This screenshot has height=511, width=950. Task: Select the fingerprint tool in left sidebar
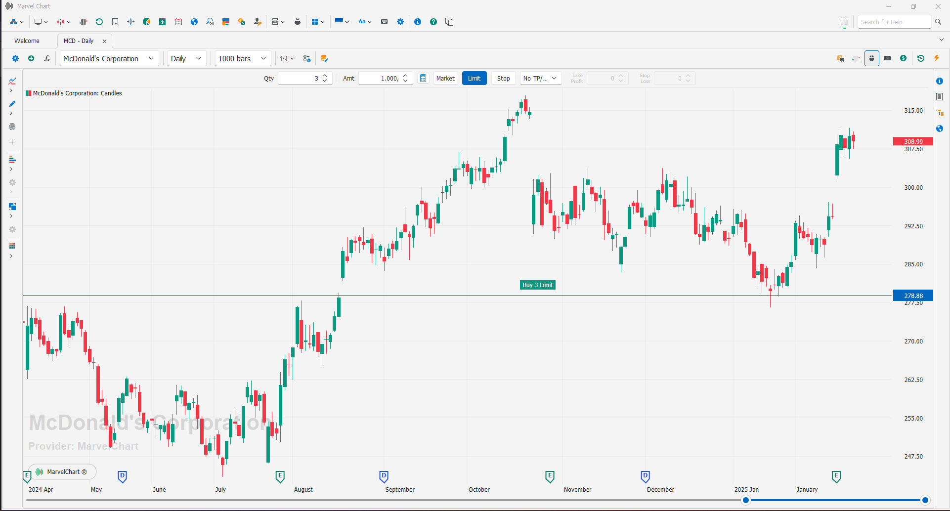[12, 127]
